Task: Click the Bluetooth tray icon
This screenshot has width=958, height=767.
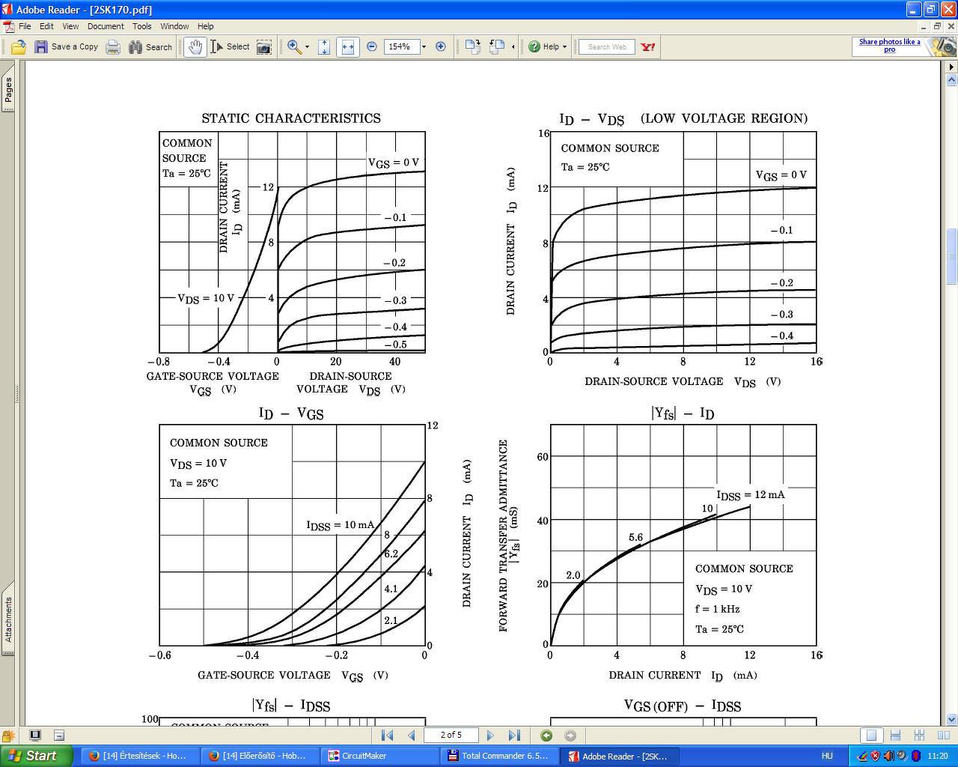Action: [x=915, y=756]
